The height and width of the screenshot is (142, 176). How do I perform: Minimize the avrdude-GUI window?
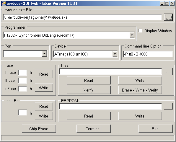coord(162,4)
